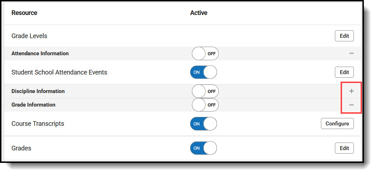376x175 pixels.
Task: Edit Student School Attendance Events
Action: (344, 72)
